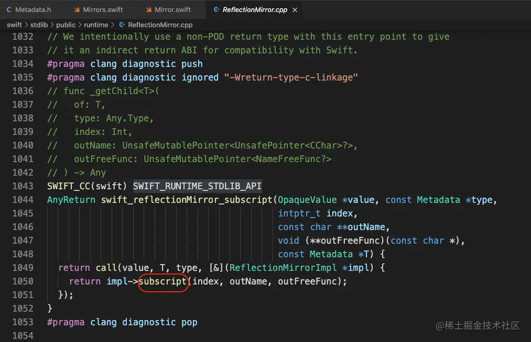The image size is (531, 342).
Task: Click line number 1032
Action: 23,37
